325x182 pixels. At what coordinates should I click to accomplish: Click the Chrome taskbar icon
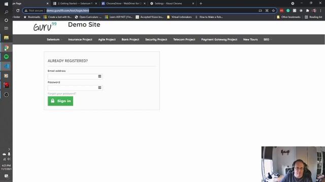(6, 47)
